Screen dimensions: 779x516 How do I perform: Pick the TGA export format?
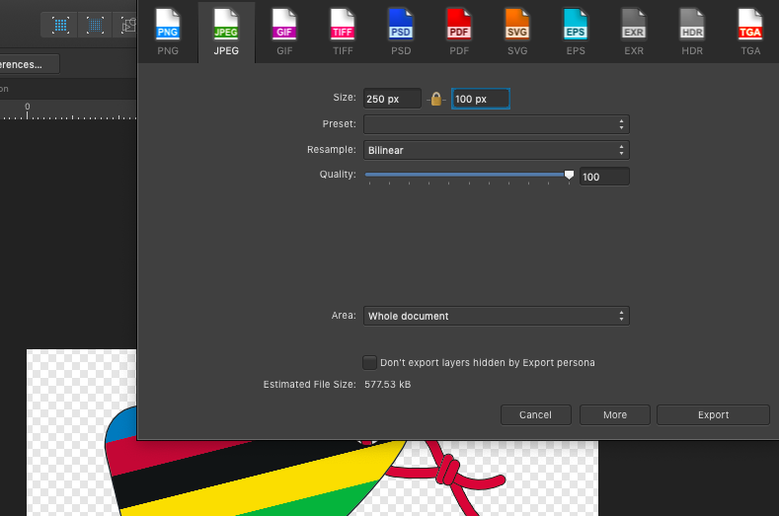[x=750, y=32]
